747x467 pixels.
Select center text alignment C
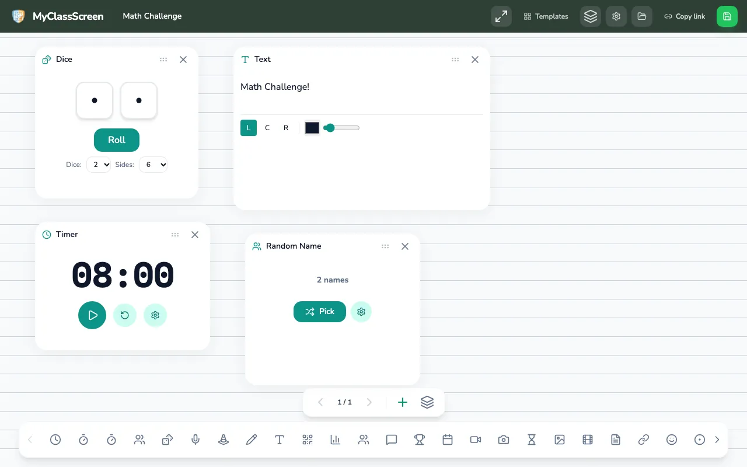coord(267,128)
